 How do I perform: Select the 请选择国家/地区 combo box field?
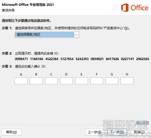click(x=47, y=35)
